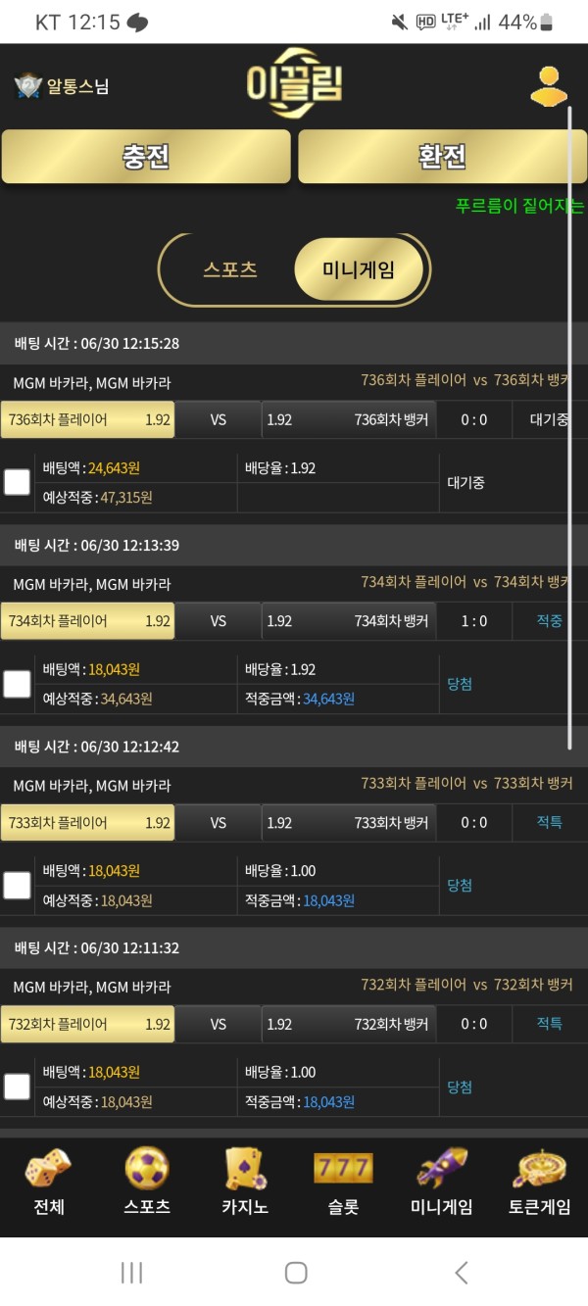This screenshot has height=1306, width=588.
Task: Select the 미니게임 tab
Action: tap(359, 269)
